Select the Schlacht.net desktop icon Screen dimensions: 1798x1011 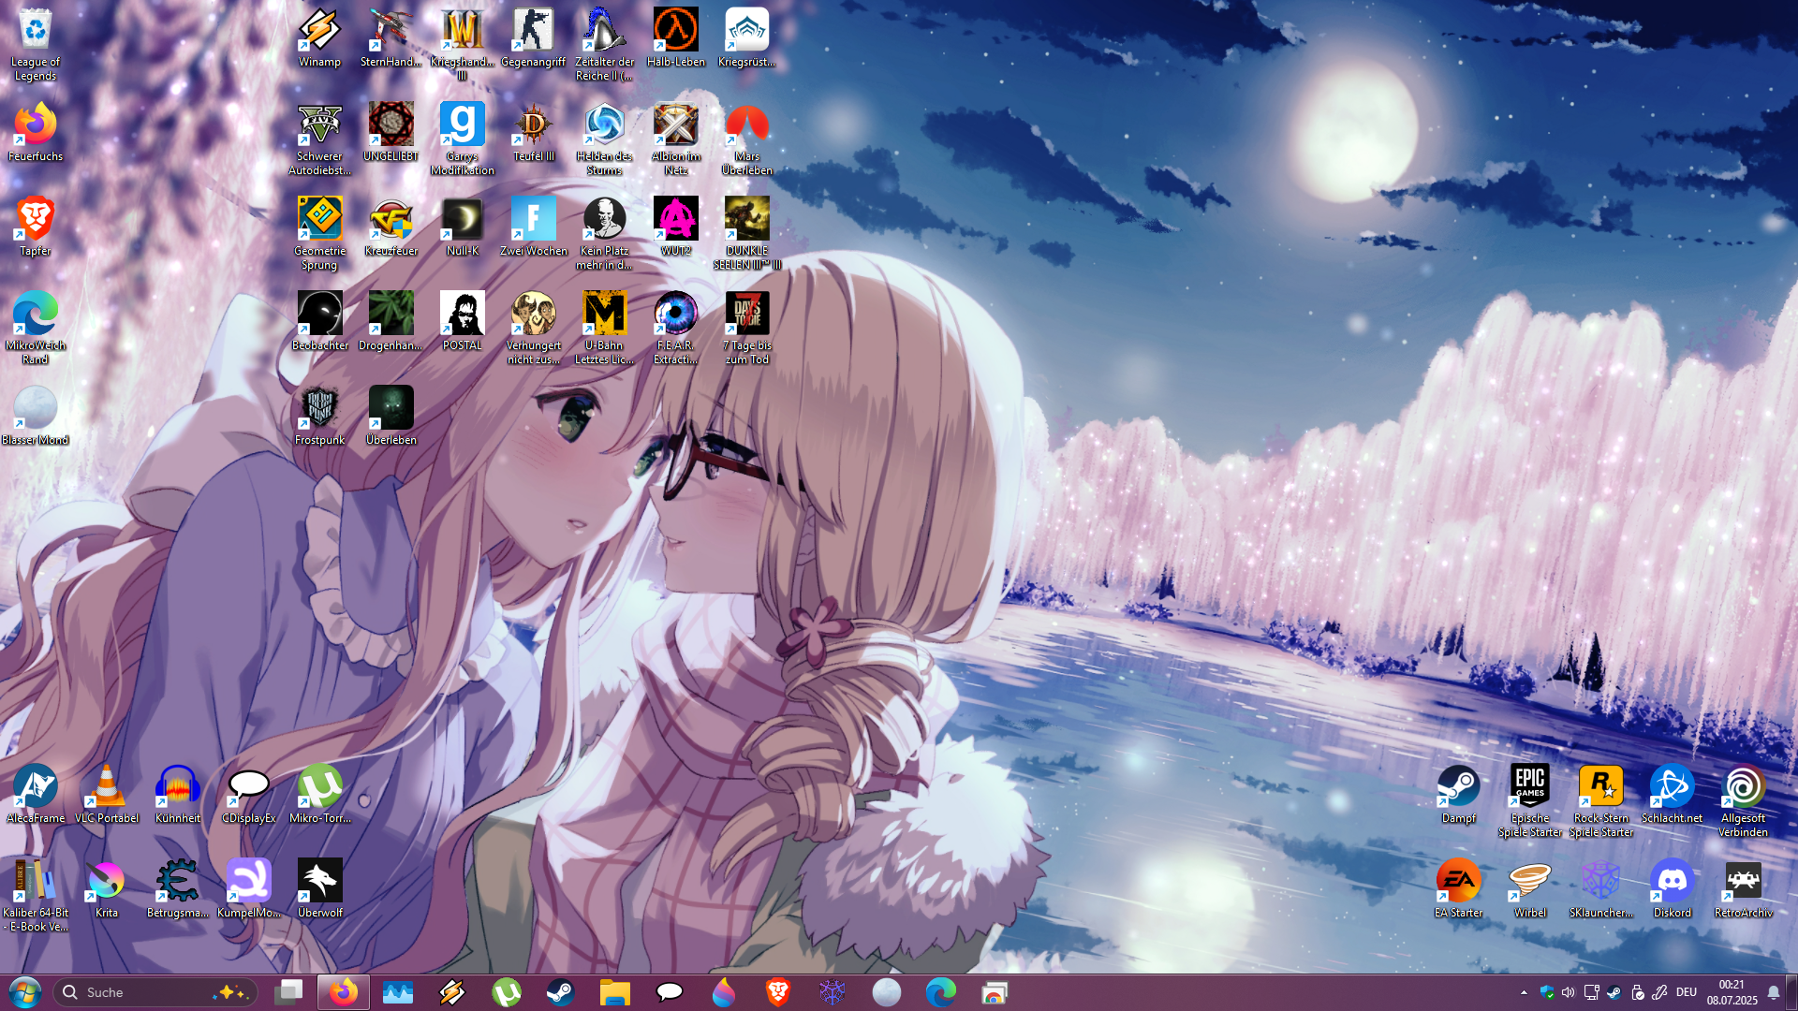[x=1673, y=794]
